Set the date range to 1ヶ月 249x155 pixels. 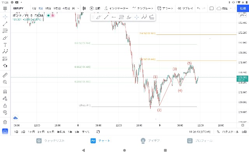31,132
